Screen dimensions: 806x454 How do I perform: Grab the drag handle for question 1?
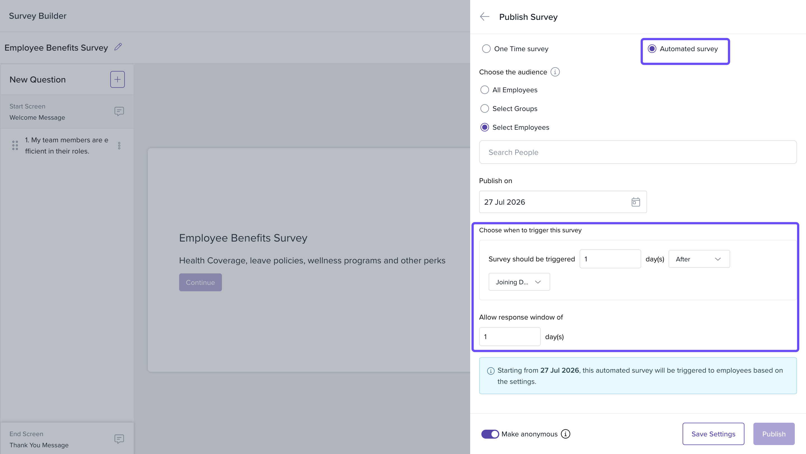click(x=15, y=145)
